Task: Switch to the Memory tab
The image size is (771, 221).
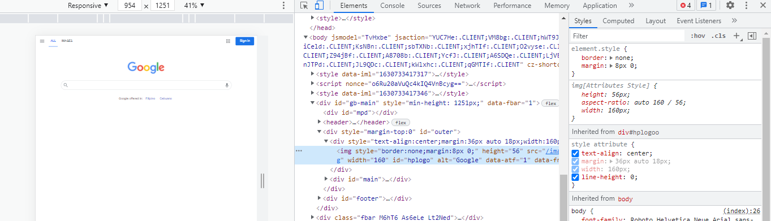Action: pyautogui.click(x=557, y=6)
